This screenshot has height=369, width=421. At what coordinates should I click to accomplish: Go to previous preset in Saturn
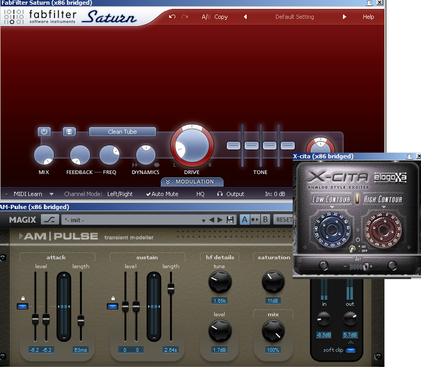[x=245, y=17]
